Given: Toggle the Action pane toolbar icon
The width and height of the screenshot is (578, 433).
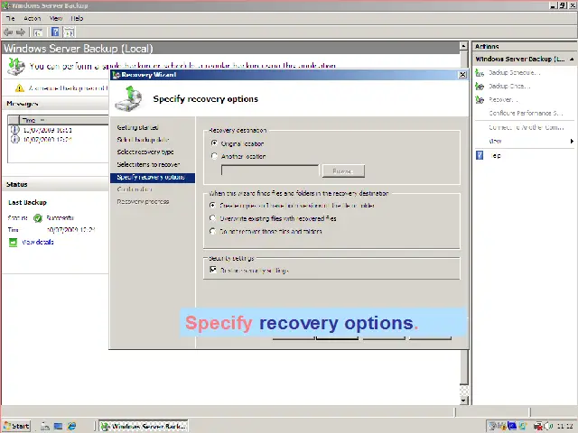Looking at the screenshot, I should click(x=70, y=32).
